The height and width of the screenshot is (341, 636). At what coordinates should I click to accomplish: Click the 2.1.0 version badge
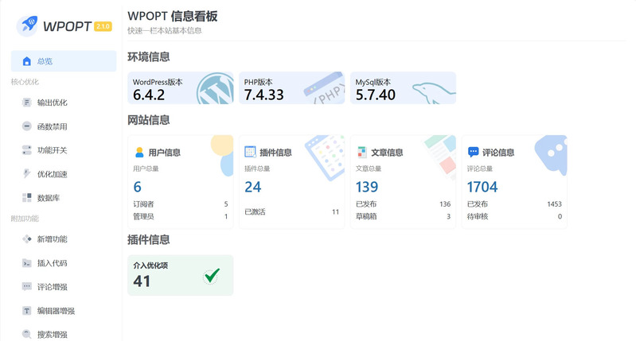[x=103, y=26]
